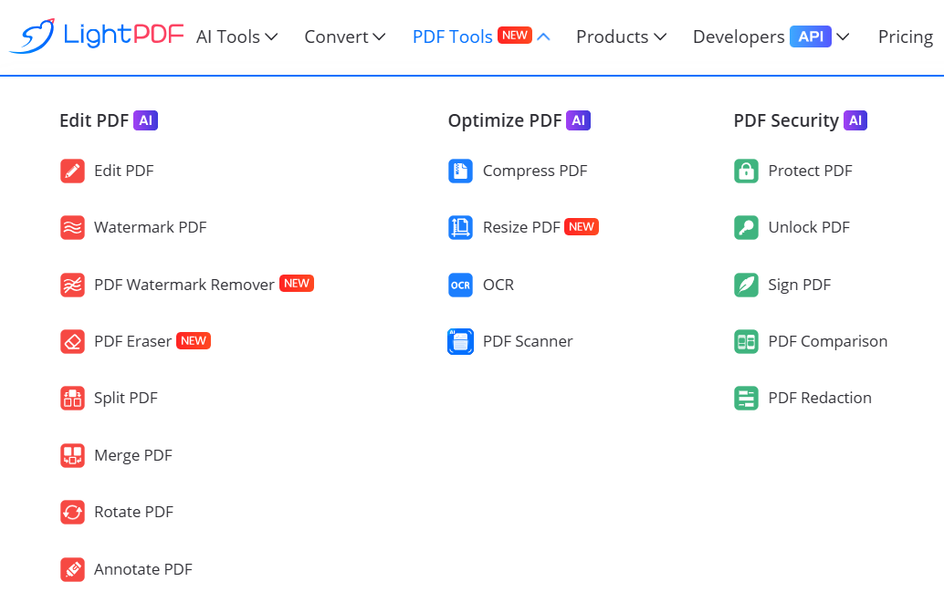Open the PDF Watermark Remover link
Screen dimensions: 944x592
[183, 284]
